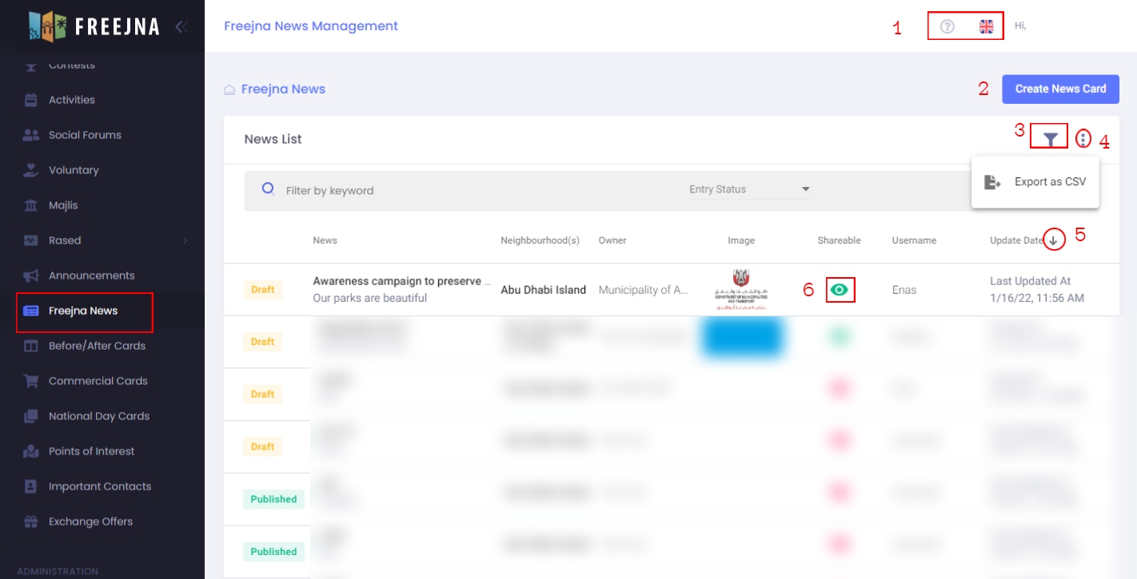This screenshot has height=579, width=1137.
Task: Click the Create News Card button
Action: (1060, 89)
